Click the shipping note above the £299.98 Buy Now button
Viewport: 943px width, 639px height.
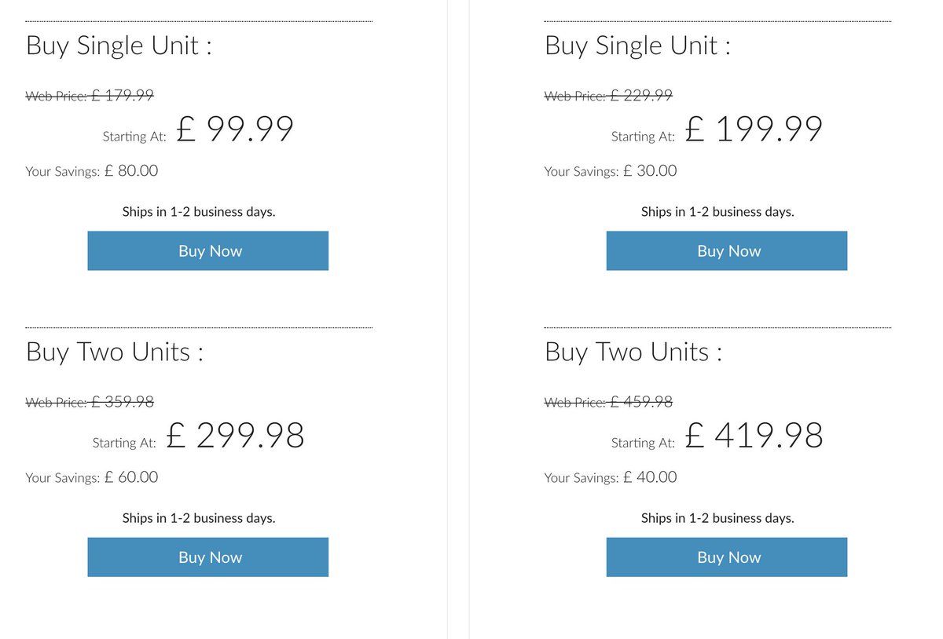pyautogui.click(x=199, y=518)
